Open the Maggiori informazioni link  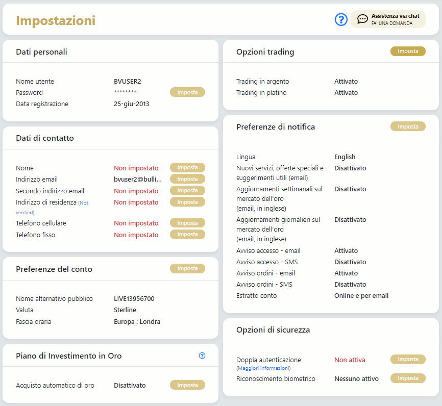tap(263, 368)
